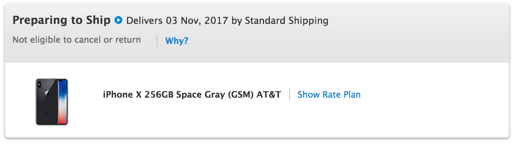Click the Standard Shipping label
Screen dimensions: 517x149
286,20
